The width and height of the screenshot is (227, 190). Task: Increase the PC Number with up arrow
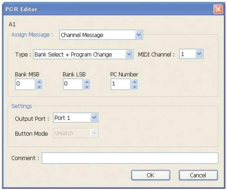135,82
